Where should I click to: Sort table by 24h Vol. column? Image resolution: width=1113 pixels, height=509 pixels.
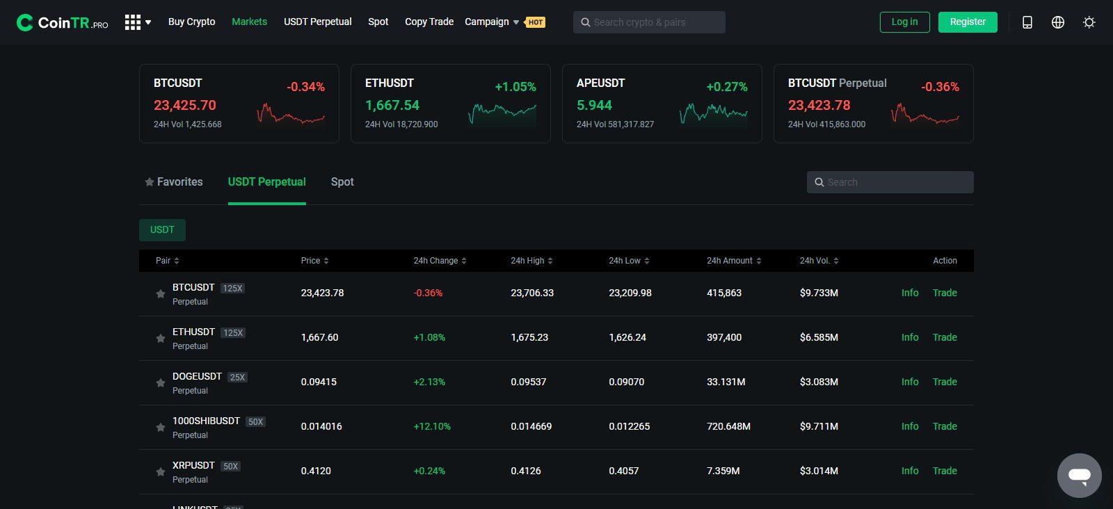pyautogui.click(x=819, y=261)
